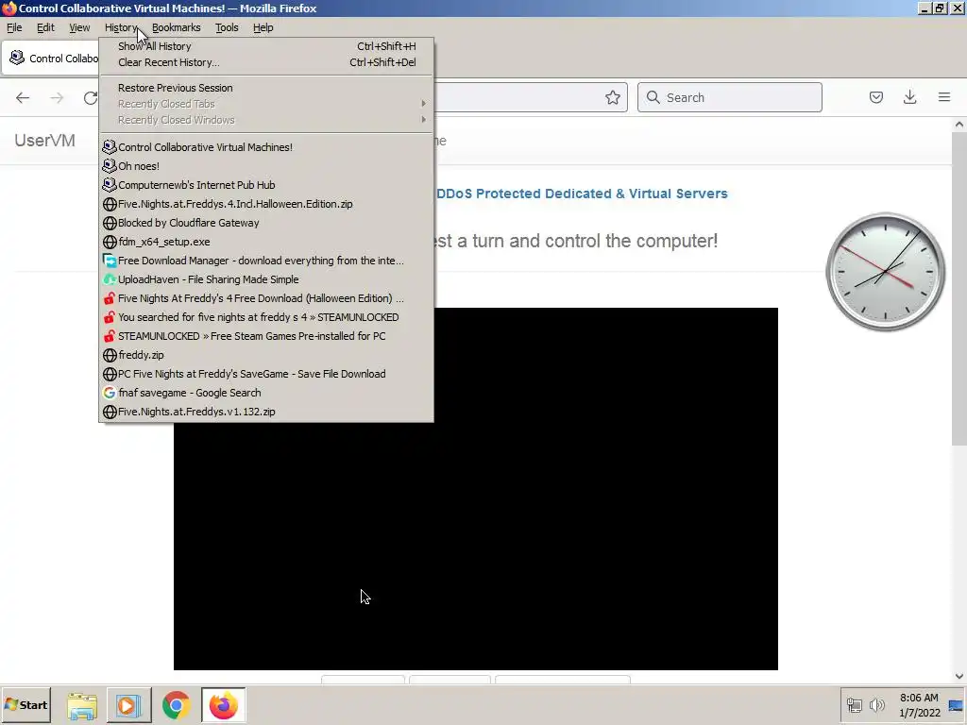Open history entry fnaf savegame - Google Search
The image size is (967, 725).
266,393
